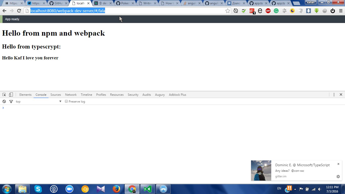Viewport: 345px width, 194px height.
Task: Switch to the Poked browser tab
Action: pyautogui.click(x=125, y=3)
